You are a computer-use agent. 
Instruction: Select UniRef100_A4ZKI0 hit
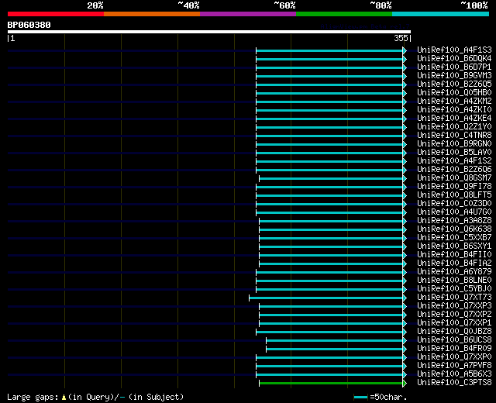click(454, 110)
